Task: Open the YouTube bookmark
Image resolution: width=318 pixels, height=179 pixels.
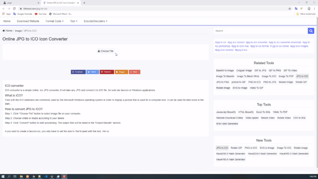Action: (41, 14)
